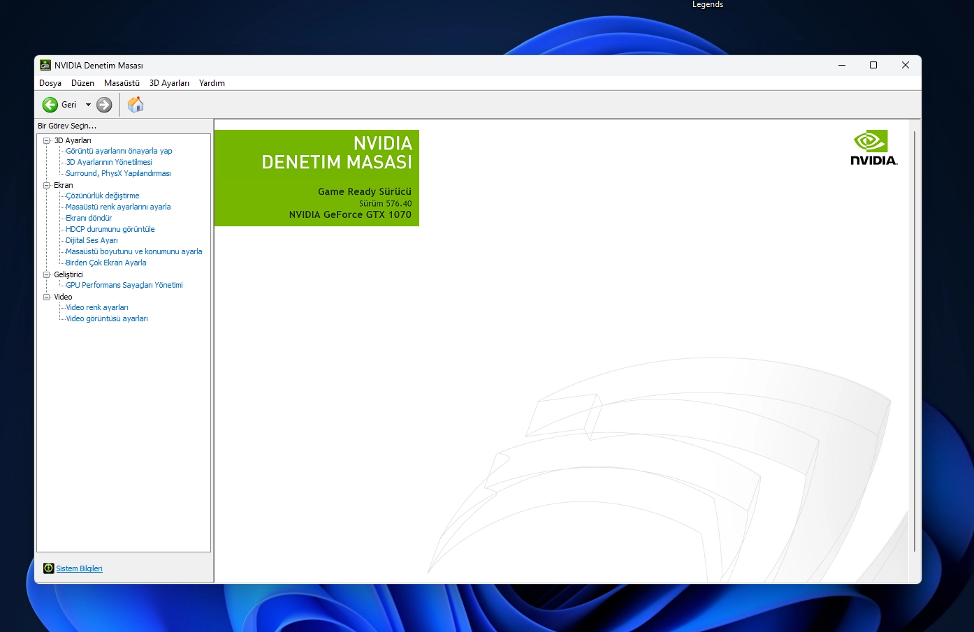Click the Sürüm 576.40 version text
Image resolution: width=974 pixels, height=632 pixels.
(x=385, y=204)
